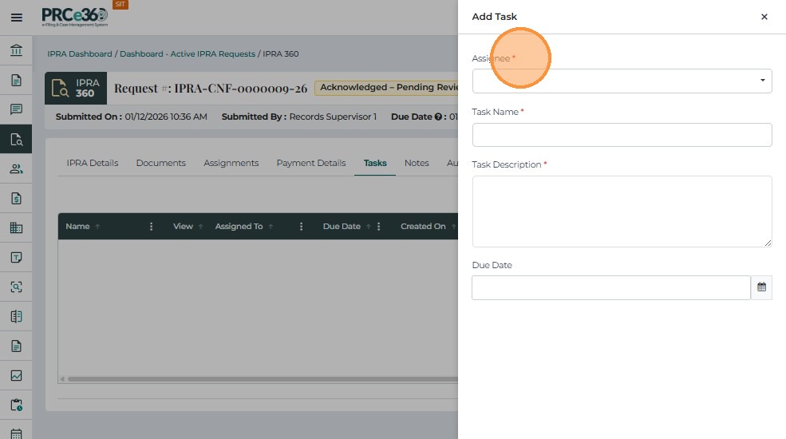Open the line chart analytics sidebar icon
The image size is (786, 439).
pyautogui.click(x=16, y=376)
